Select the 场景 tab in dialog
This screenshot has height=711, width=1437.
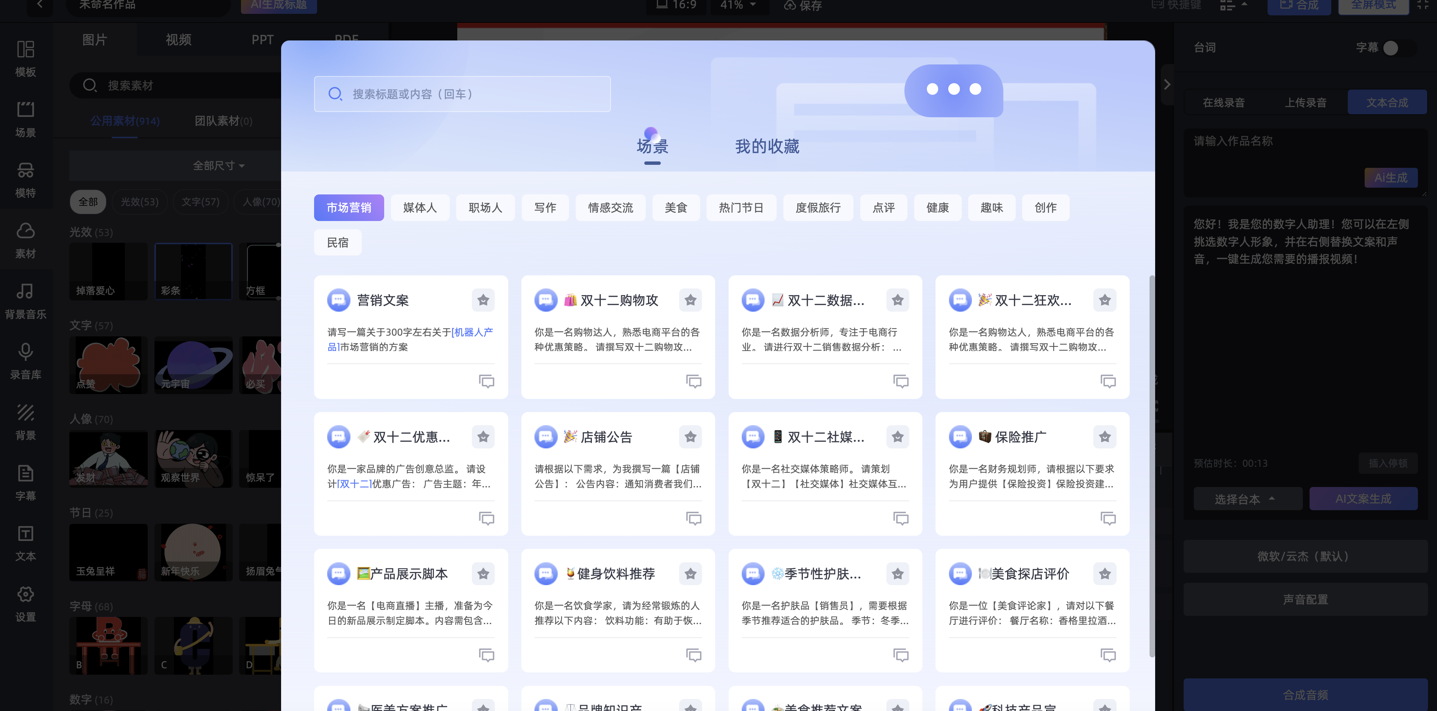coord(652,146)
